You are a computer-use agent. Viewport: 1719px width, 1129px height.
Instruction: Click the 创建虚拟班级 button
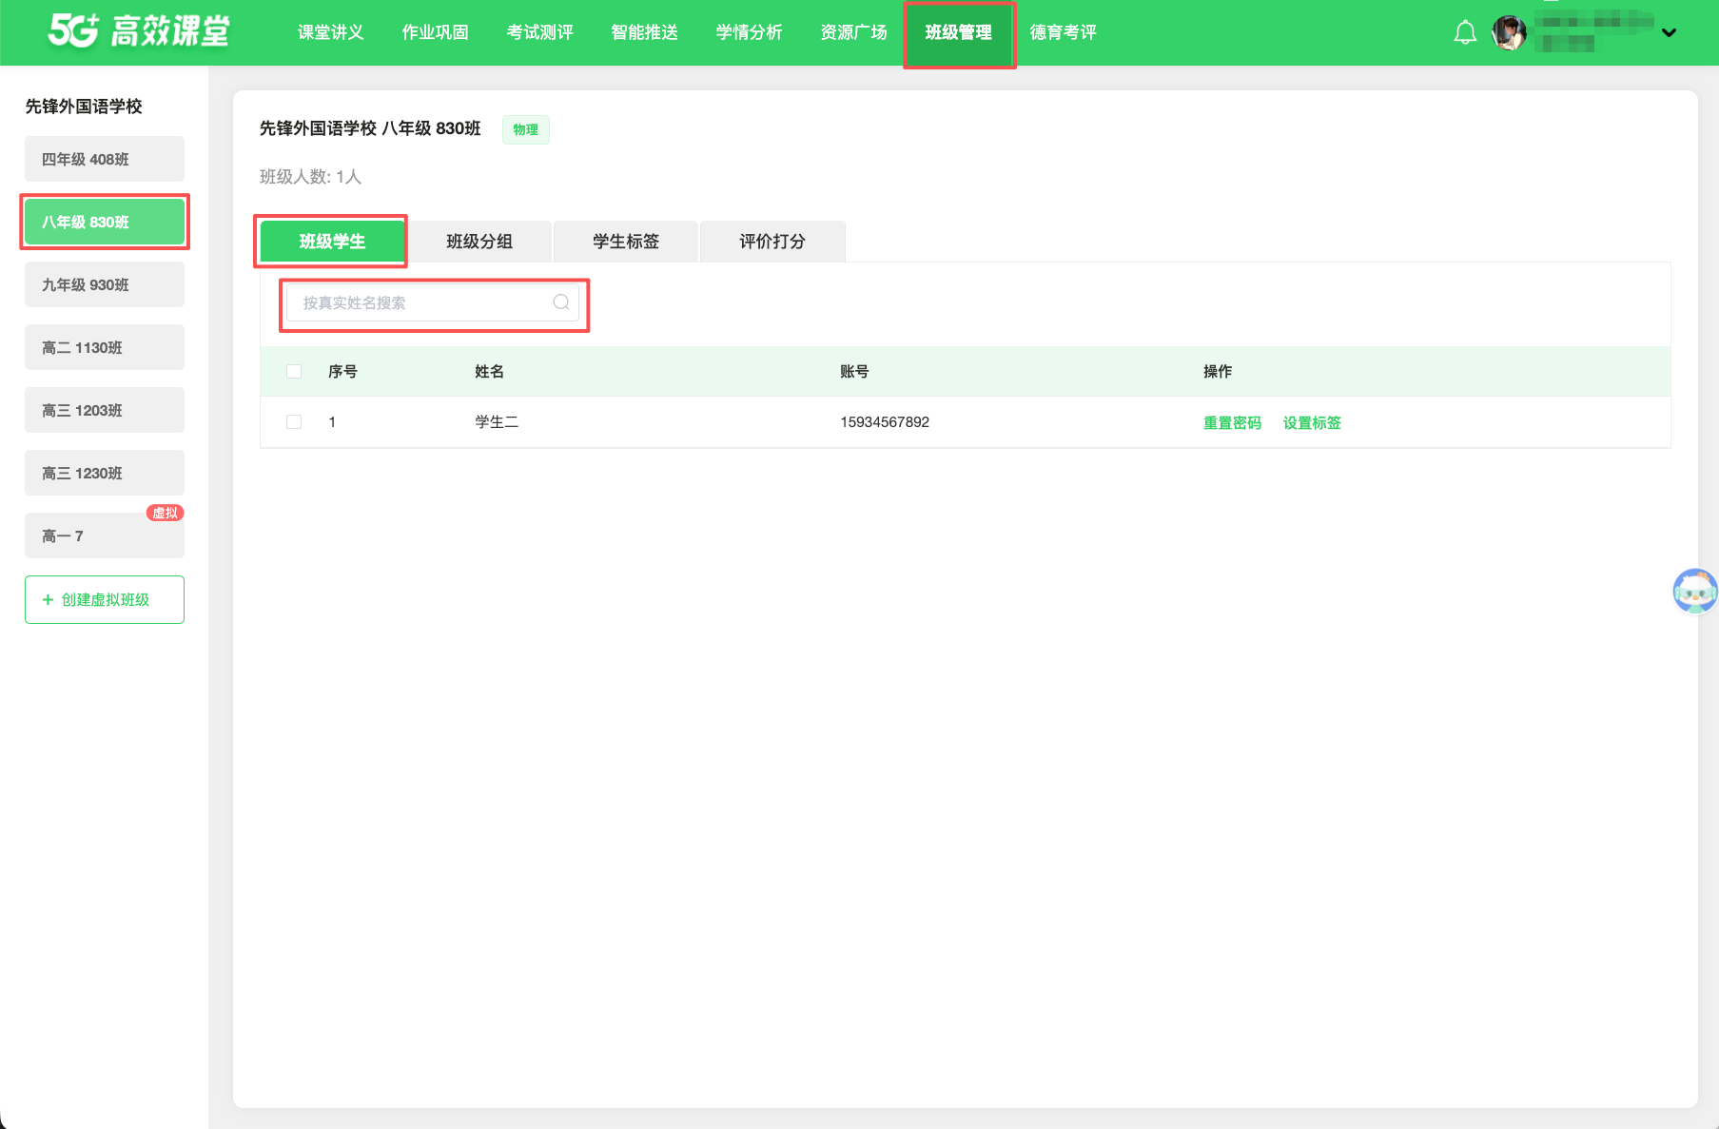coord(105,600)
